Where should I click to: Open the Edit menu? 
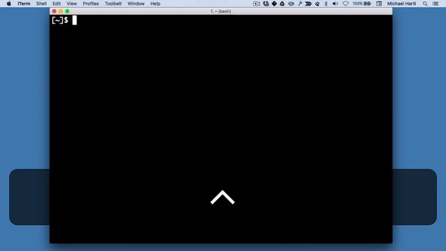click(56, 3)
